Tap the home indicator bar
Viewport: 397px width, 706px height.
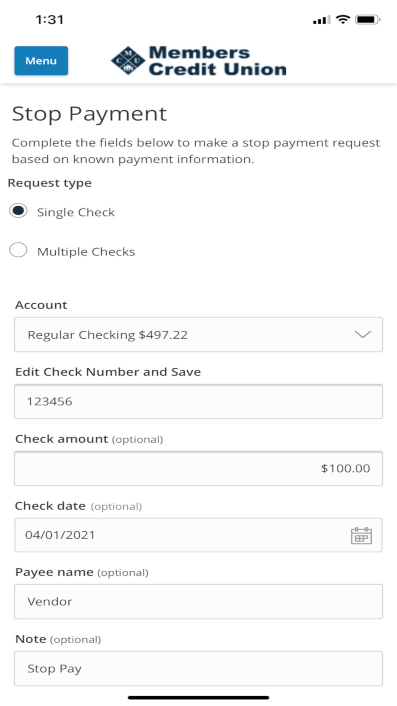click(x=198, y=697)
